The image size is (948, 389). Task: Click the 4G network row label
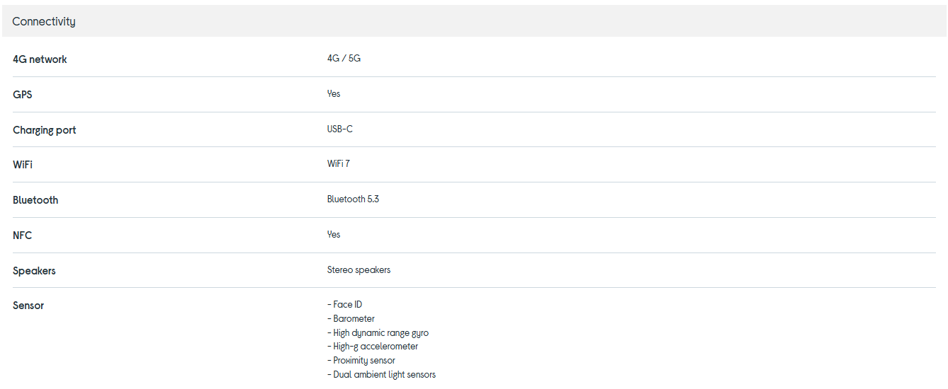click(x=40, y=59)
